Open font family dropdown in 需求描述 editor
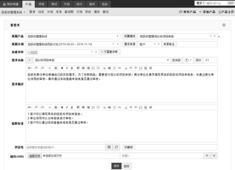Image resolution: width=235 pixels, height=170 pixels. 37,68
